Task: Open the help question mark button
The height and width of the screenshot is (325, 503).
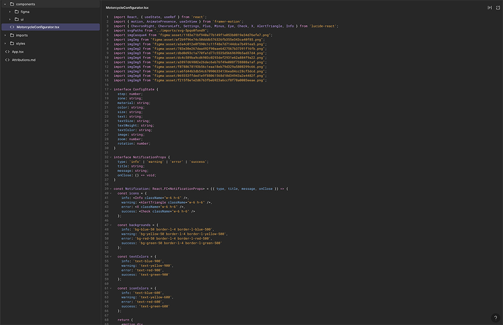Action: click(495, 317)
